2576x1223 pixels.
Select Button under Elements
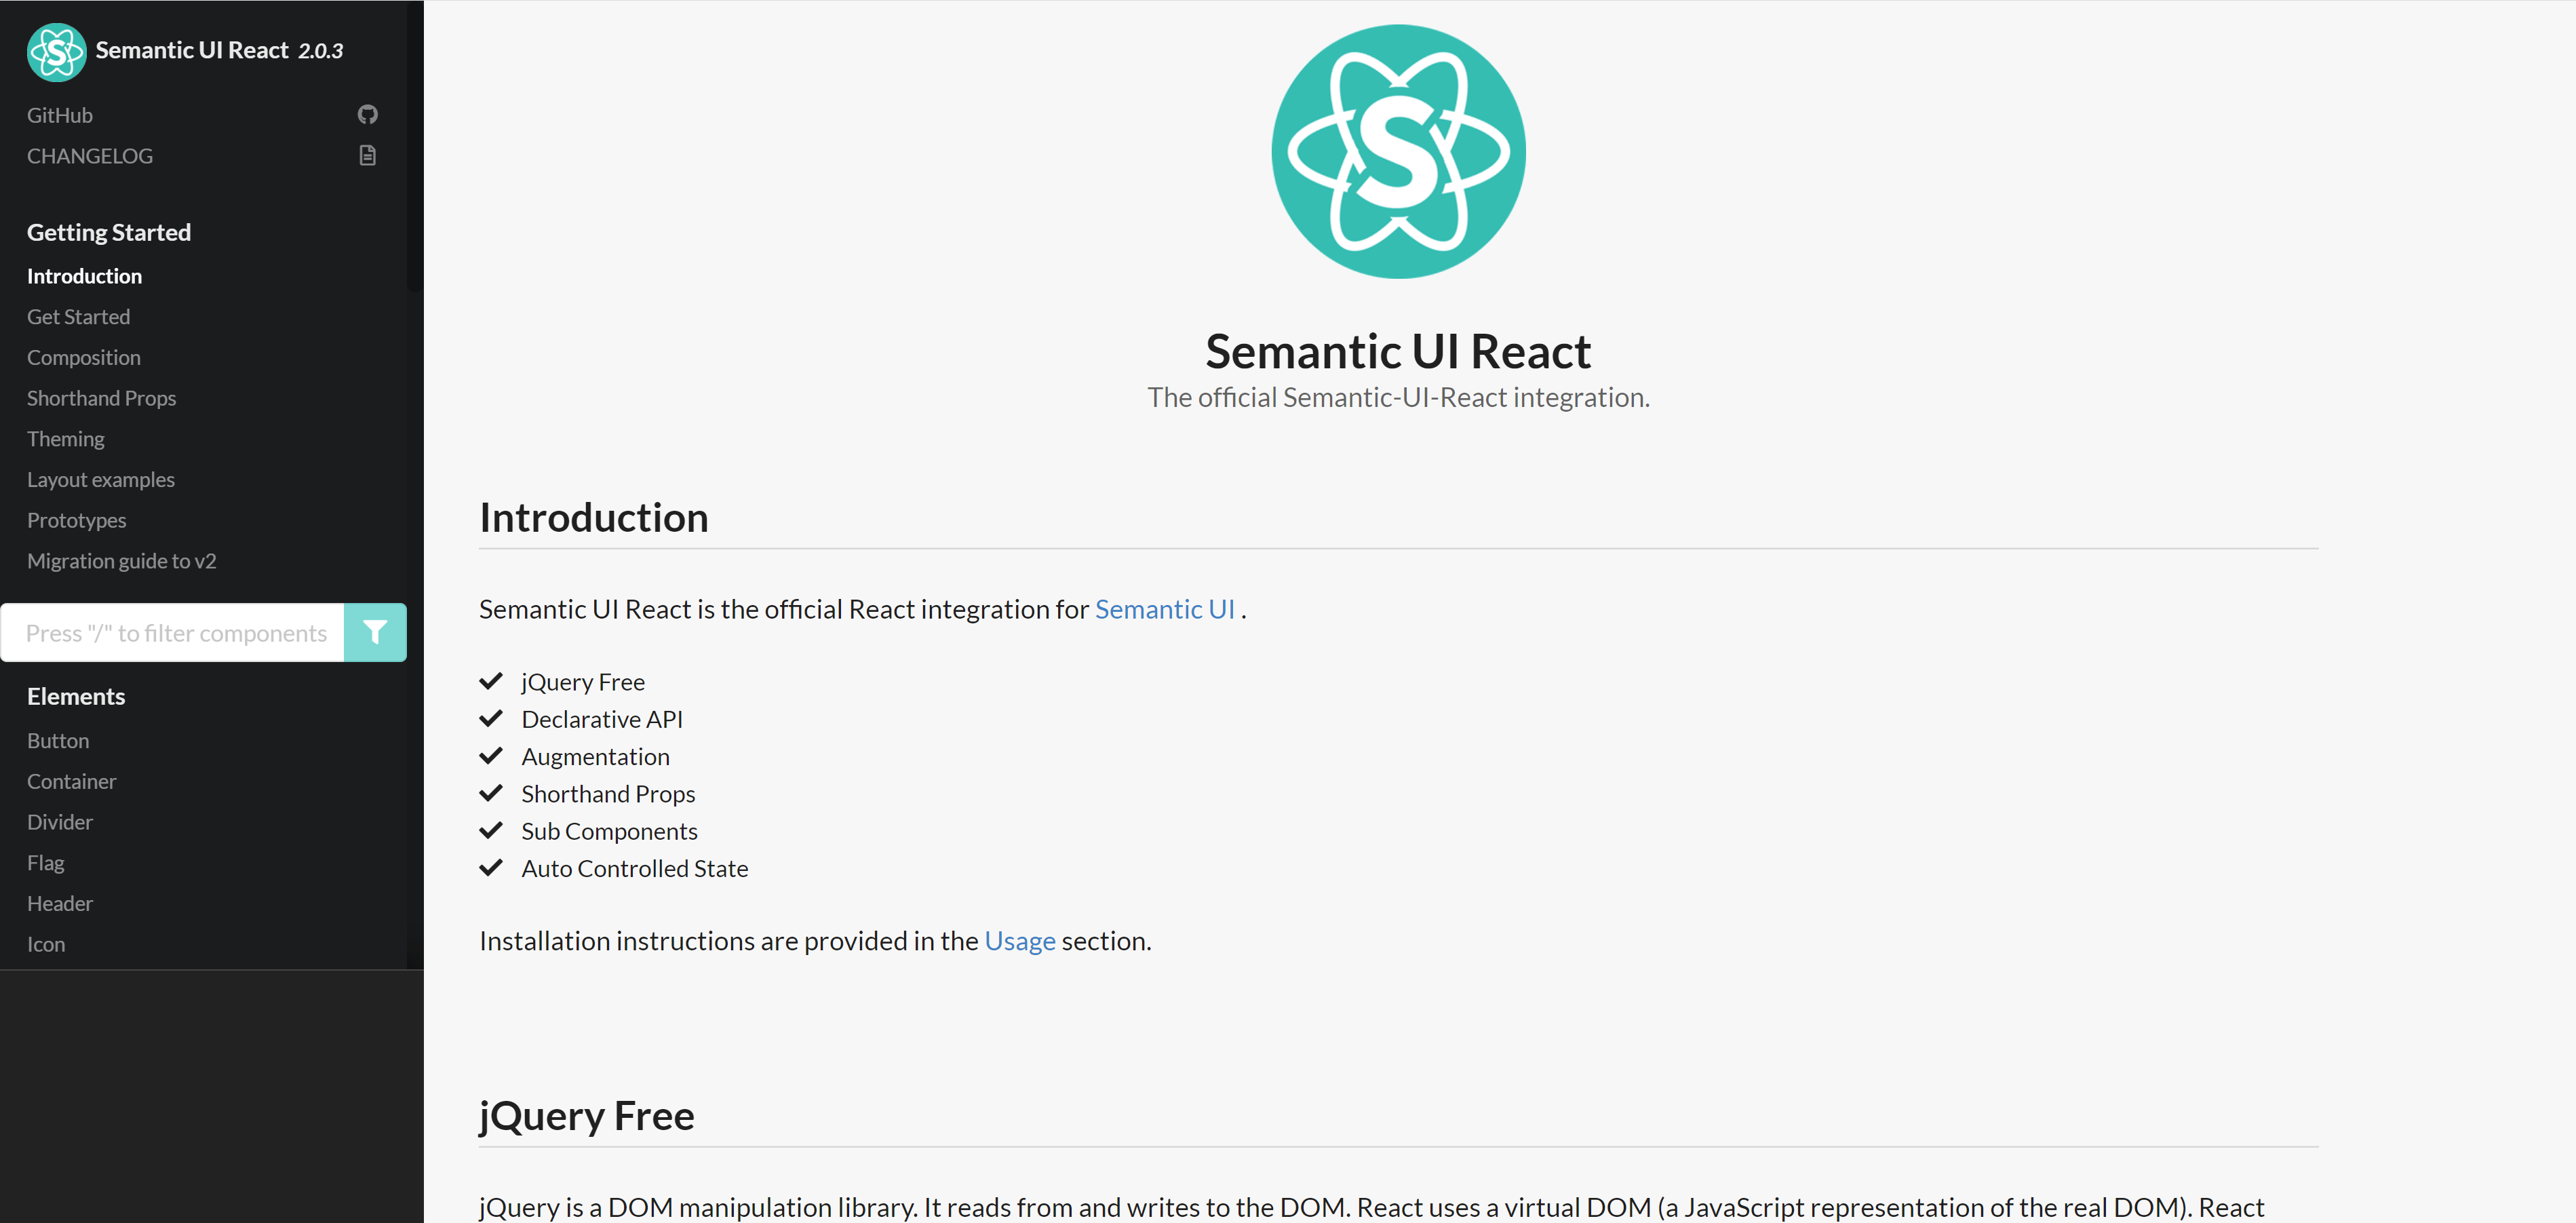click(58, 741)
